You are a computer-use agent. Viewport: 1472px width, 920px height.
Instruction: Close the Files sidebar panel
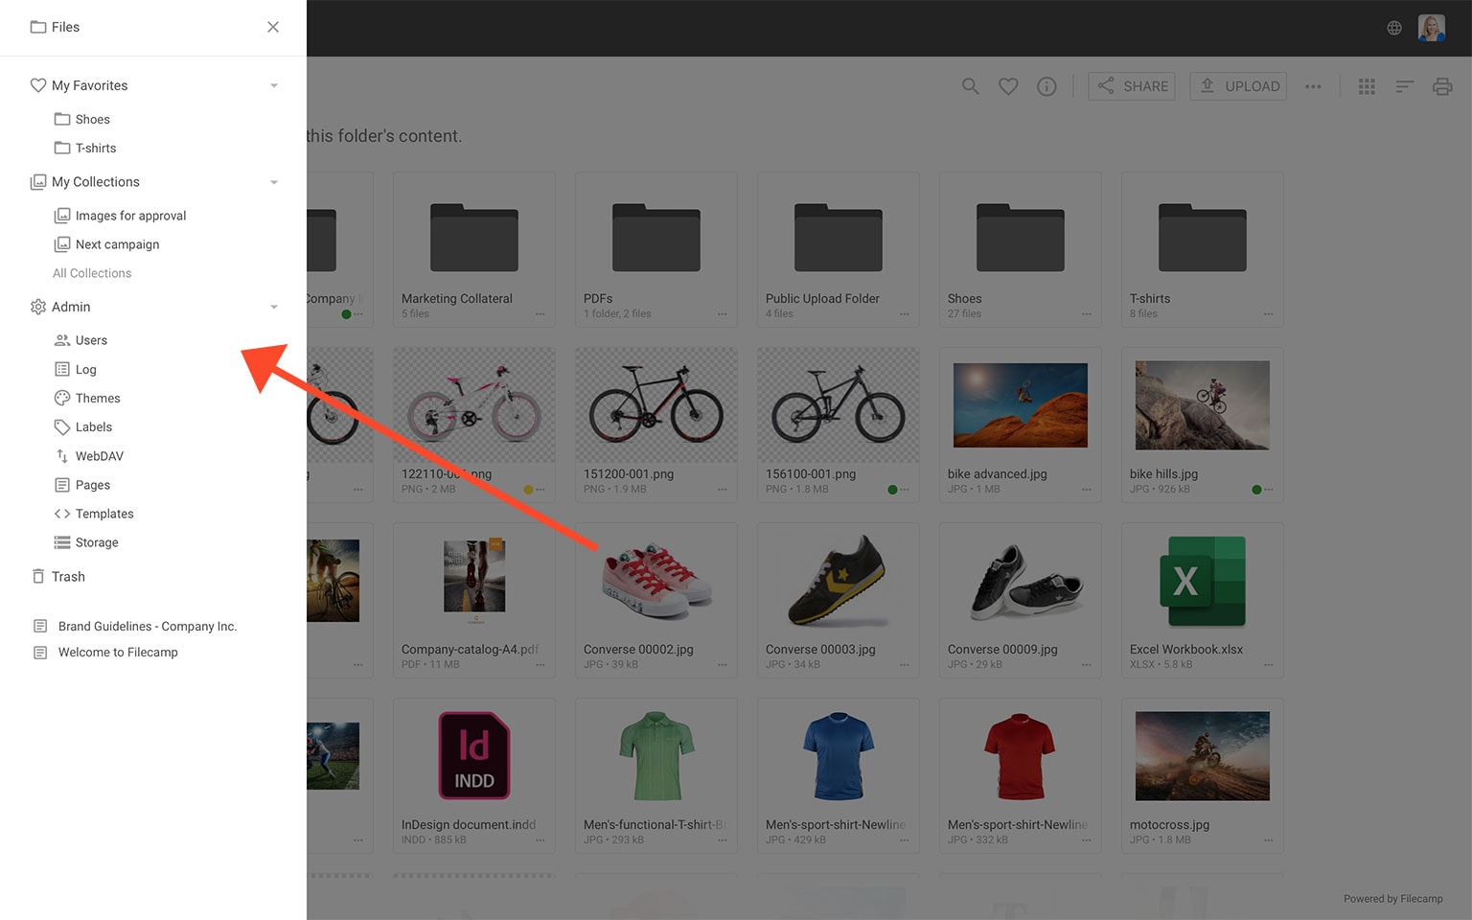pyautogui.click(x=273, y=27)
